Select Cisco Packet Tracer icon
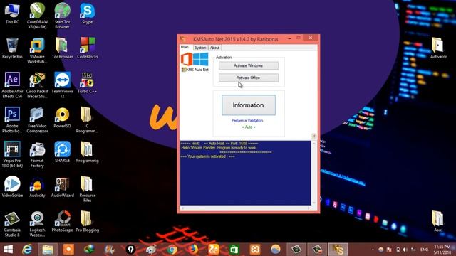The width and height of the screenshot is (456, 256). coord(37,85)
